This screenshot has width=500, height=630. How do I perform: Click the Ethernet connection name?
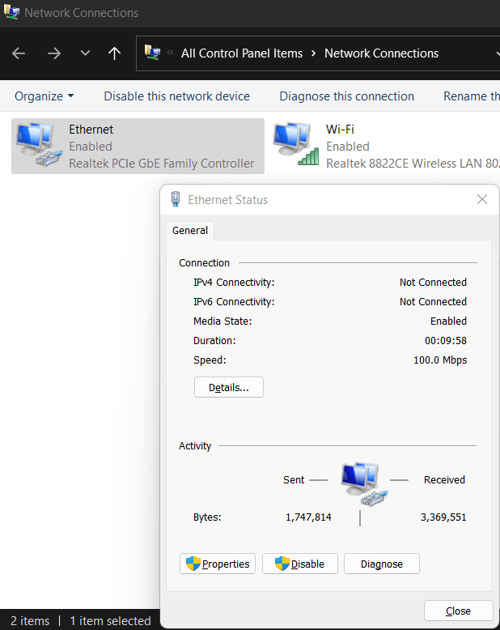click(91, 130)
